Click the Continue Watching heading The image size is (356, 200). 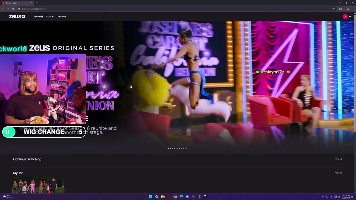(x=27, y=159)
